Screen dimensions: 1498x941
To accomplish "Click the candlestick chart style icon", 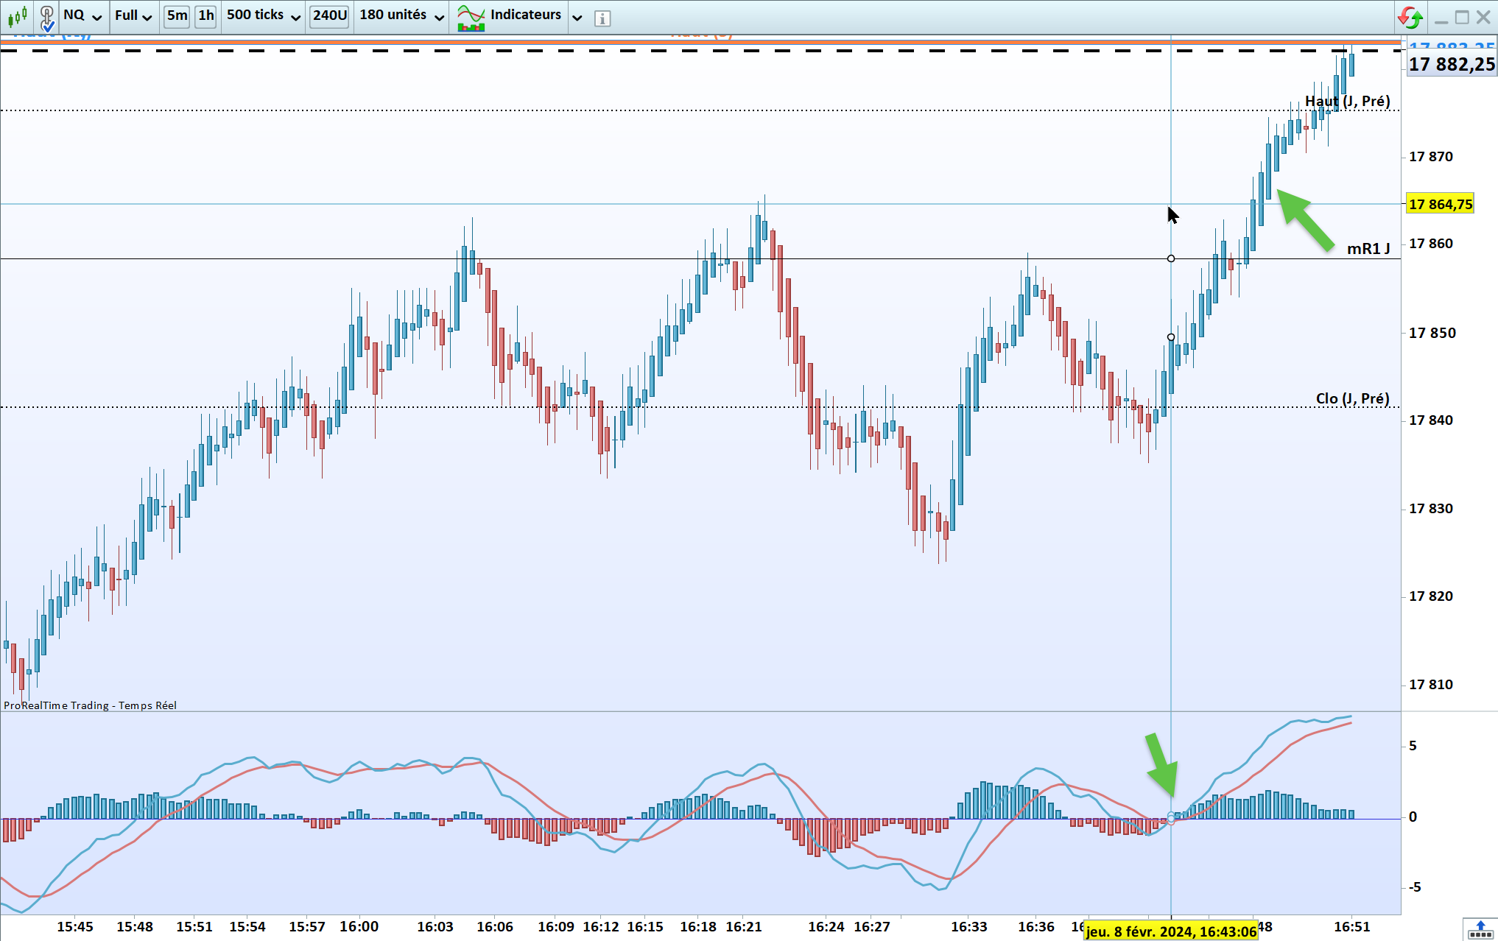I will click(x=17, y=15).
